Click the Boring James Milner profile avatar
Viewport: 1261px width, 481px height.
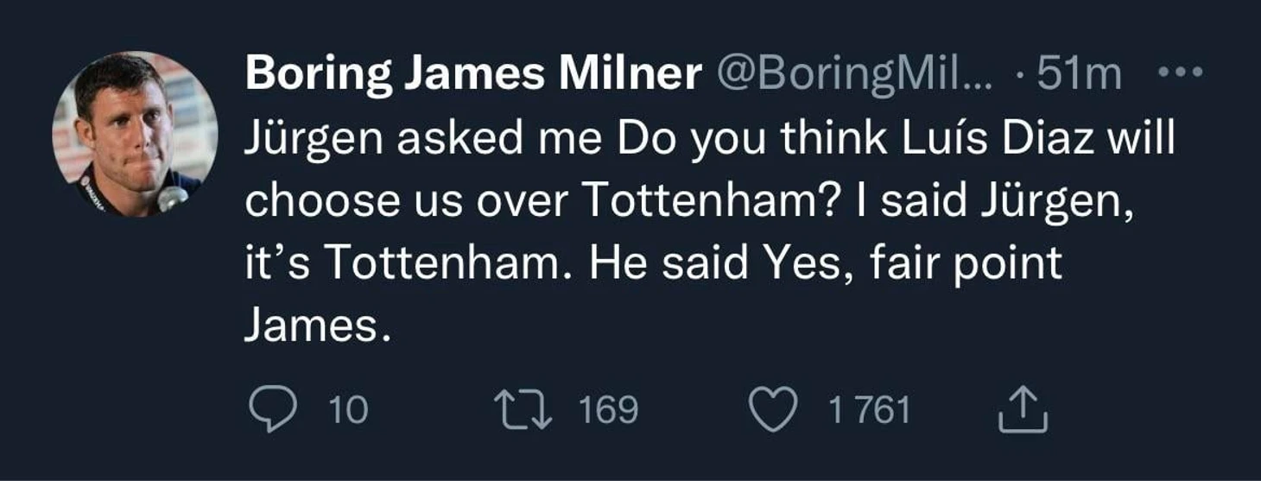tap(135, 133)
